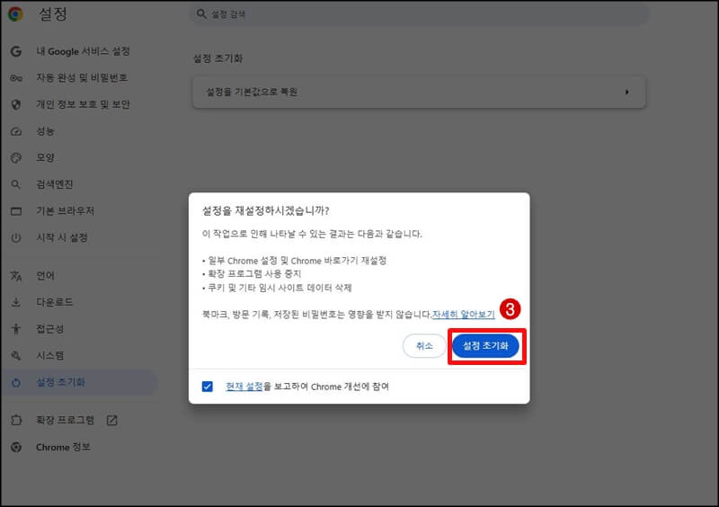Click the 쿠키 및 기타 임시 사이트 데이터 삭제 text
This screenshot has height=507, width=719.
pos(280,289)
